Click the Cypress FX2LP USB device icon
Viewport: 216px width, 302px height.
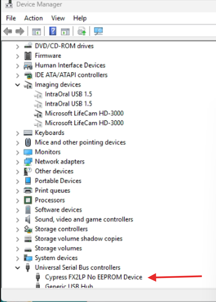coord(38,277)
